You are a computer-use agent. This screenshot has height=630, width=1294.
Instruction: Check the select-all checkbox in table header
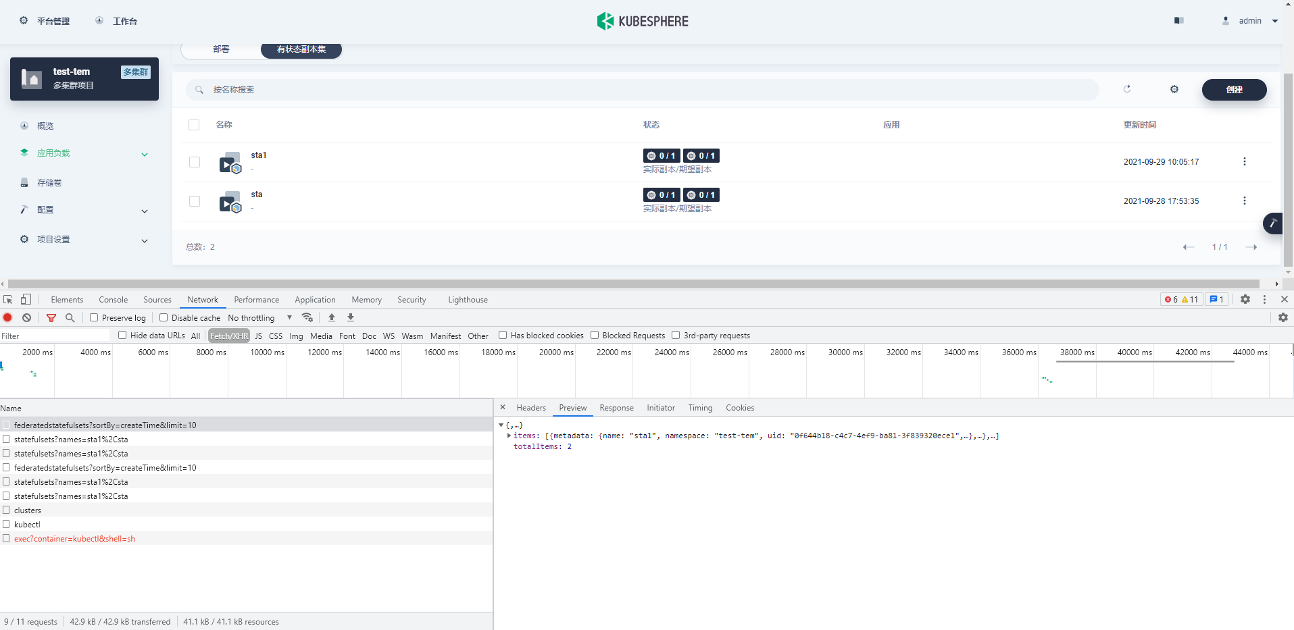(x=194, y=125)
